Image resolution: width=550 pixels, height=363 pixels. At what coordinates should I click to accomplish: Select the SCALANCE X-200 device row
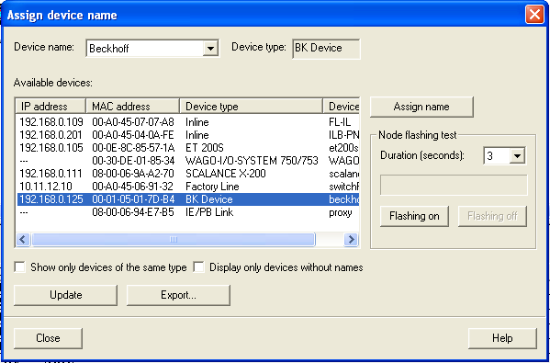click(x=187, y=174)
